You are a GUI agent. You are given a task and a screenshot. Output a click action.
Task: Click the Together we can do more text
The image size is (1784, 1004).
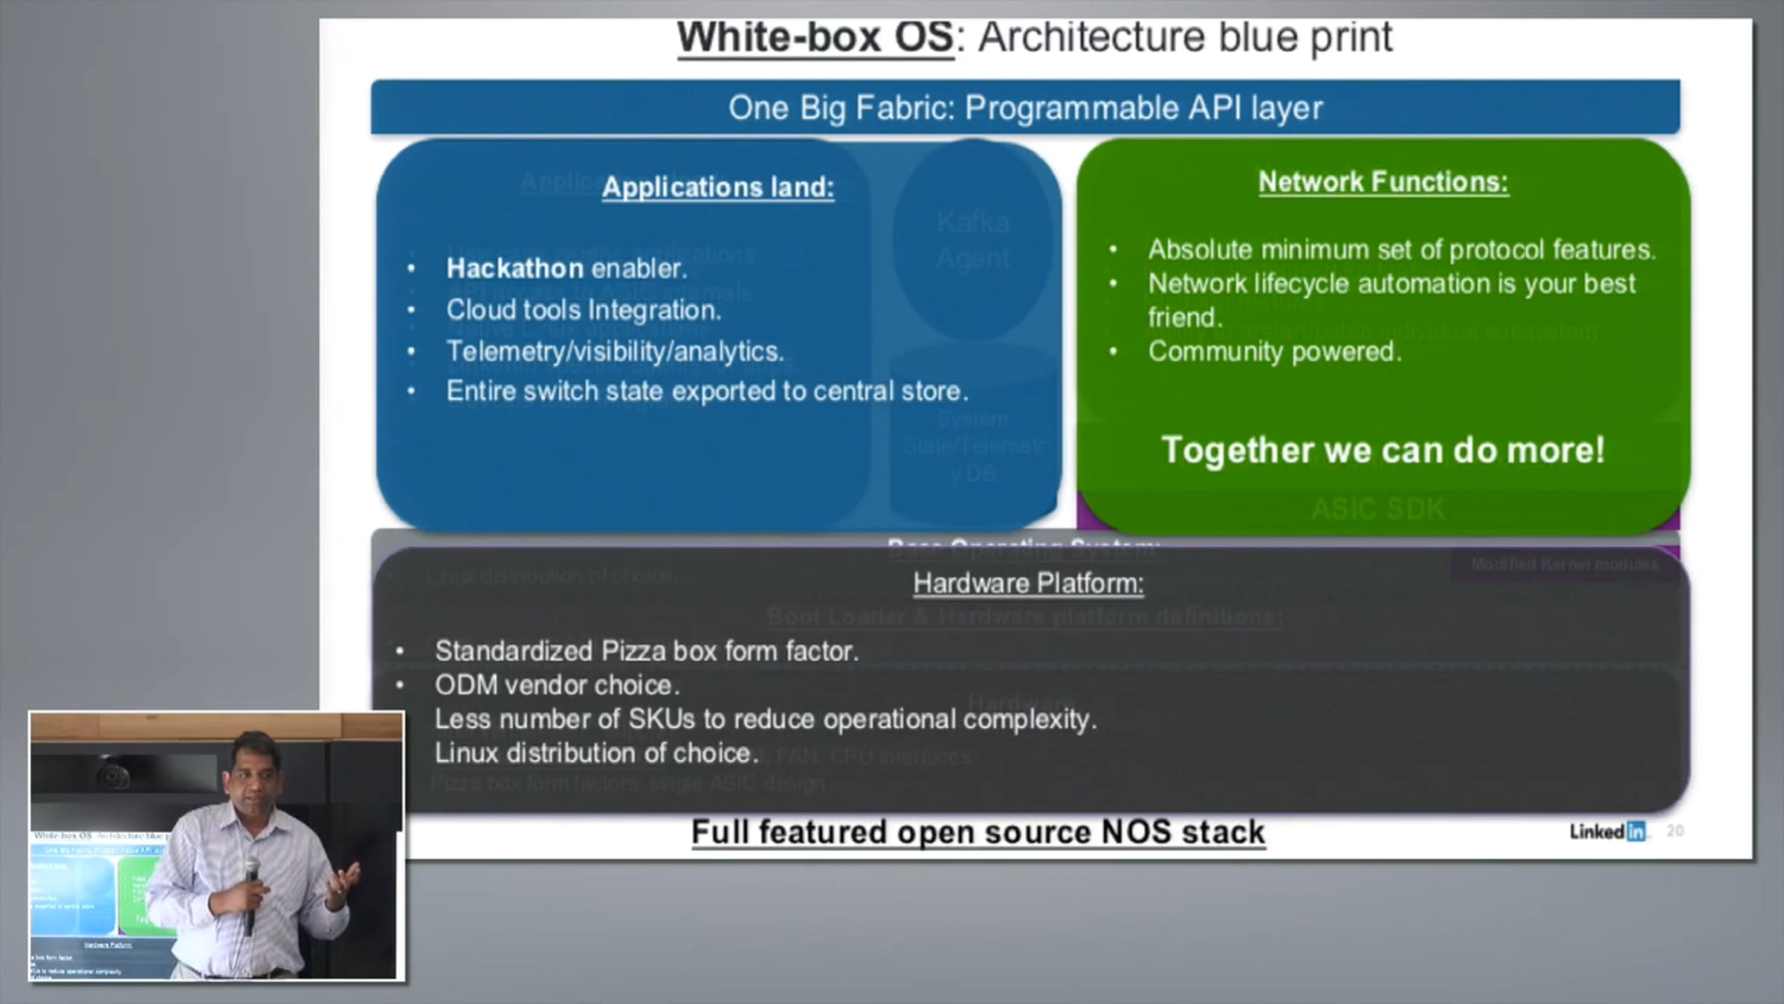1383,450
